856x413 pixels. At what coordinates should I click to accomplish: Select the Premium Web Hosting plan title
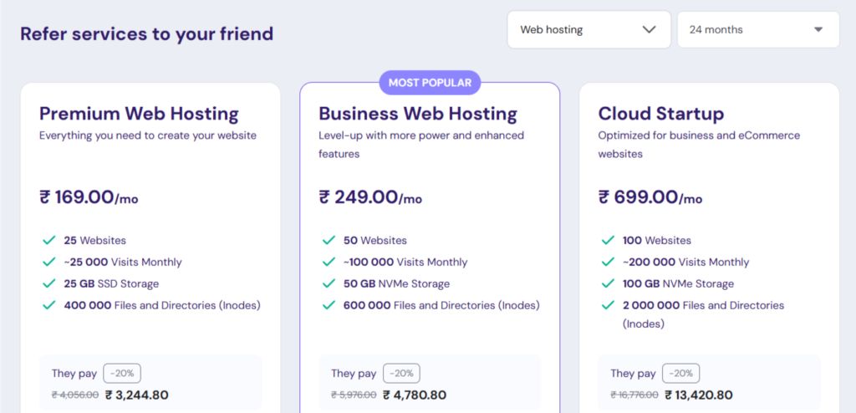[x=139, y=114]
